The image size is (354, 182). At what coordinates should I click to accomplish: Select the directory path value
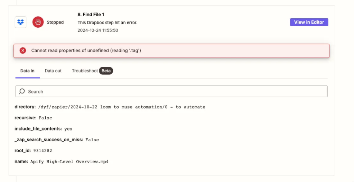click(x=121, y=107)
